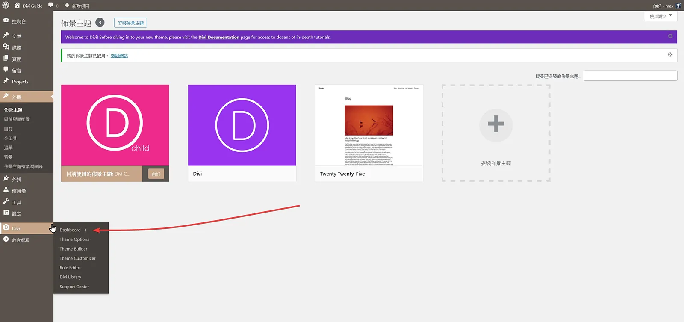Click the 外觀 paintbrush icon in sidebar

pos(6,97)
